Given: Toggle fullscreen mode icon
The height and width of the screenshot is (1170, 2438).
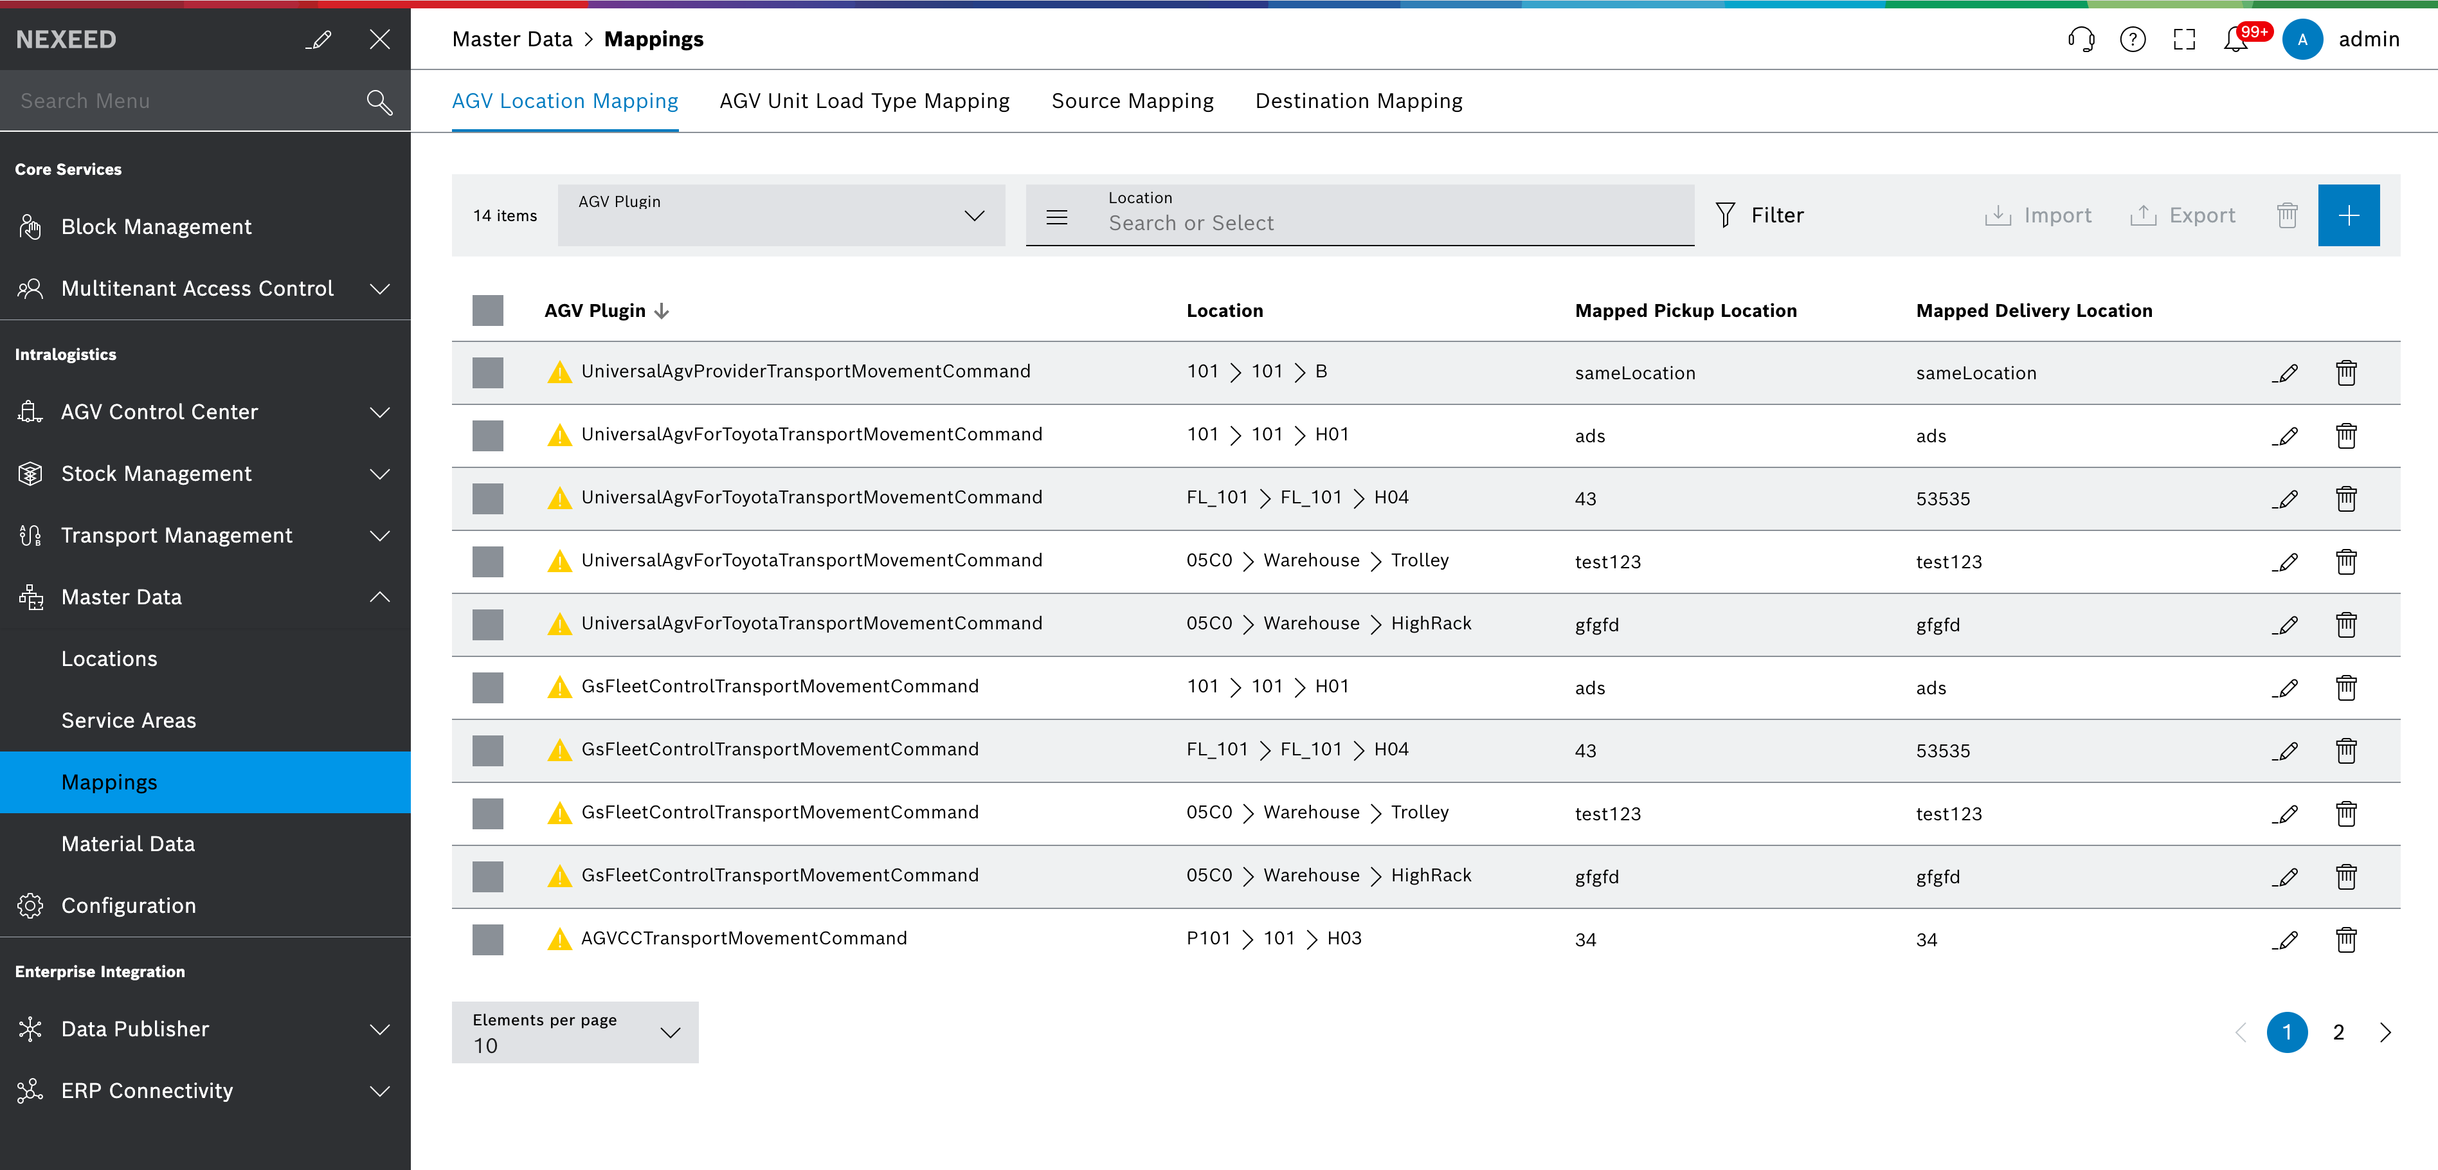Looking at the screenshot, I should 2184,39.
